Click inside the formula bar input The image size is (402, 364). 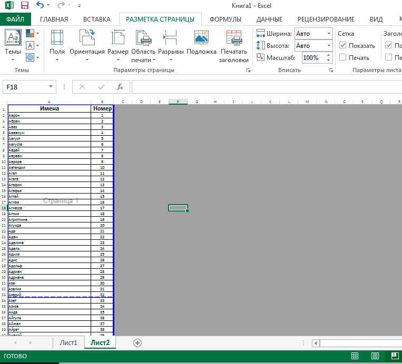[267, 87]
